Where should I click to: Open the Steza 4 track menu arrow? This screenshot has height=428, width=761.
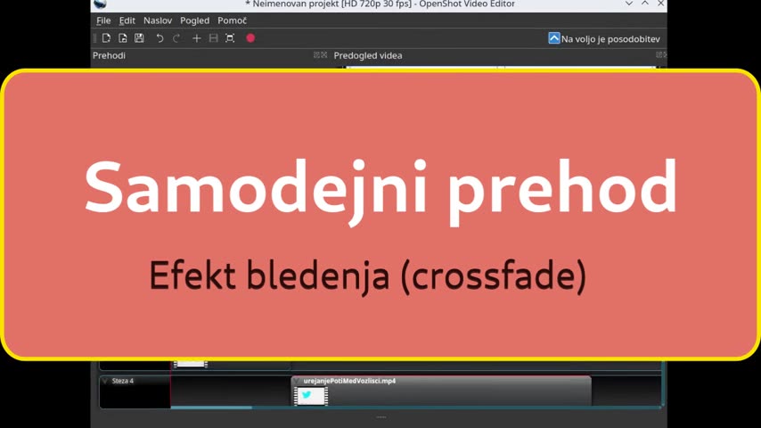[x=105, y=381]
